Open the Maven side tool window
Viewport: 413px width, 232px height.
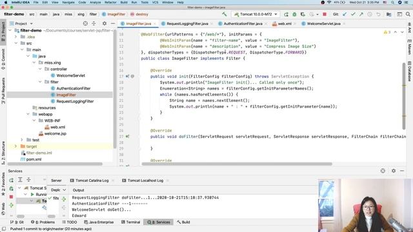pyautogui.click(x=410, y=47)
